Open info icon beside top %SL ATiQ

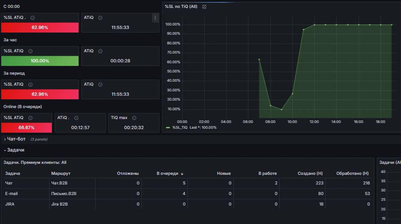[32, 18]
